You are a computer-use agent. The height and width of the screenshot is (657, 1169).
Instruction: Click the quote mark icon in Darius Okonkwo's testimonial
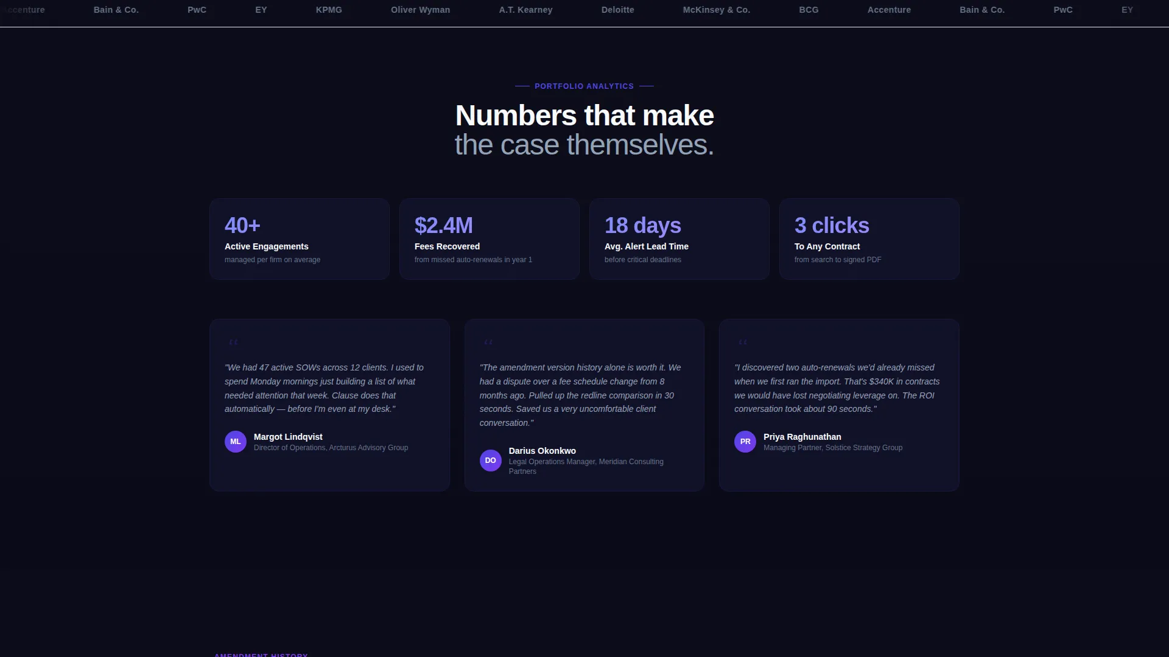click(x=488, y=342)
